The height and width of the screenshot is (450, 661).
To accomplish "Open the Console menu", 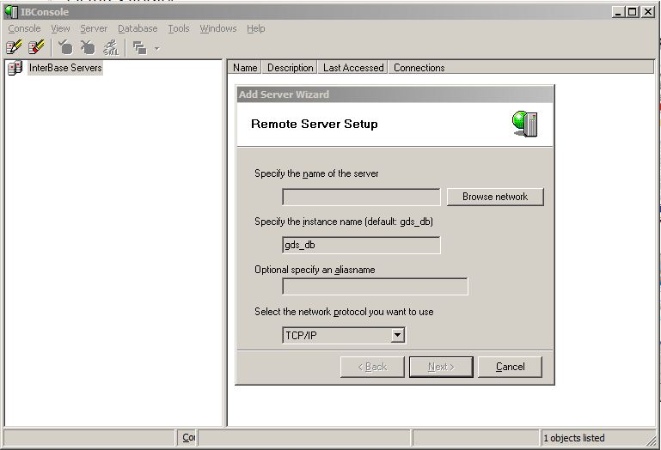I will (x=24, y=28).
